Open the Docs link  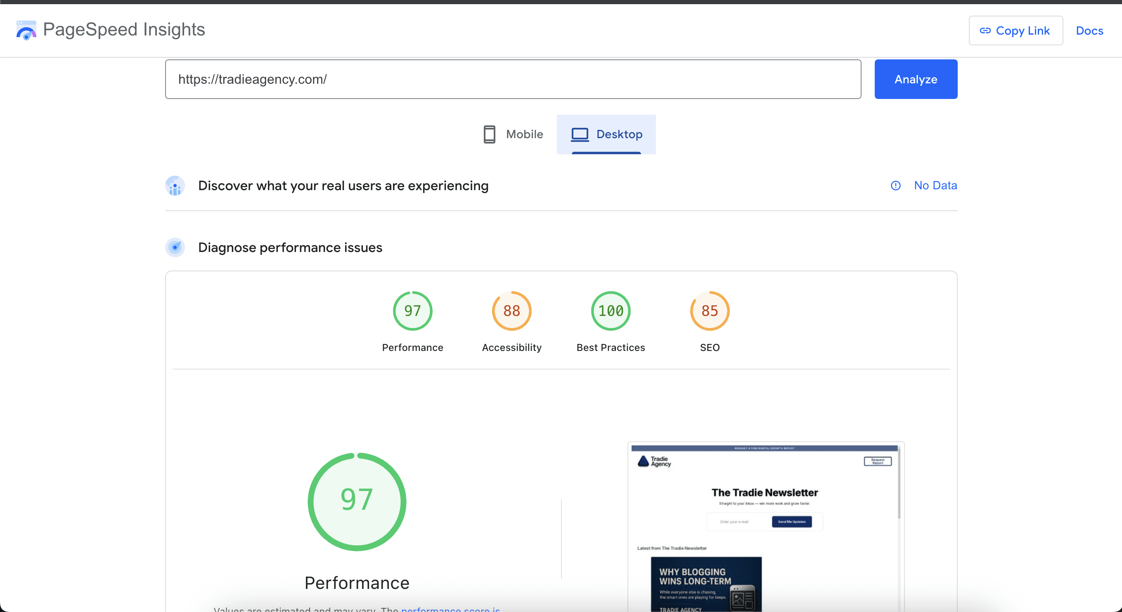1089,31
